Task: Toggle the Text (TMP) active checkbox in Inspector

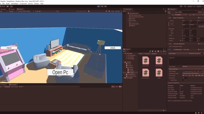Action: (x=173, y=12)
